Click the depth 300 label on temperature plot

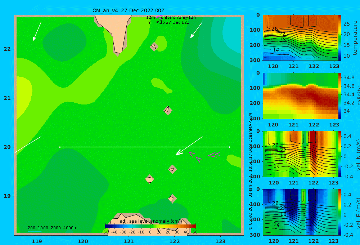pyautogui.click(x=255, y=60)
